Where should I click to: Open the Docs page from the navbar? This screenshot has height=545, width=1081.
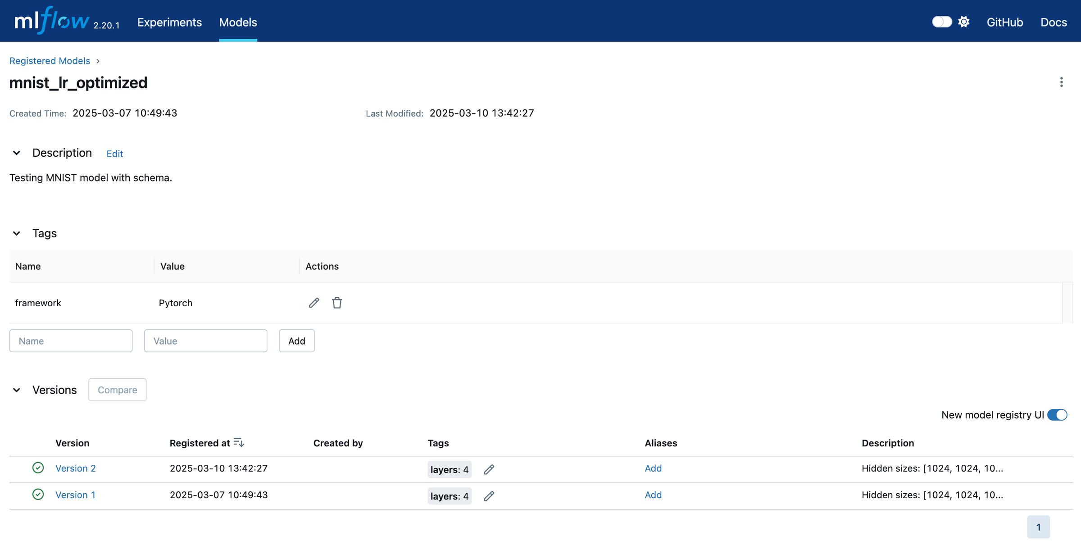(1054, 22)
